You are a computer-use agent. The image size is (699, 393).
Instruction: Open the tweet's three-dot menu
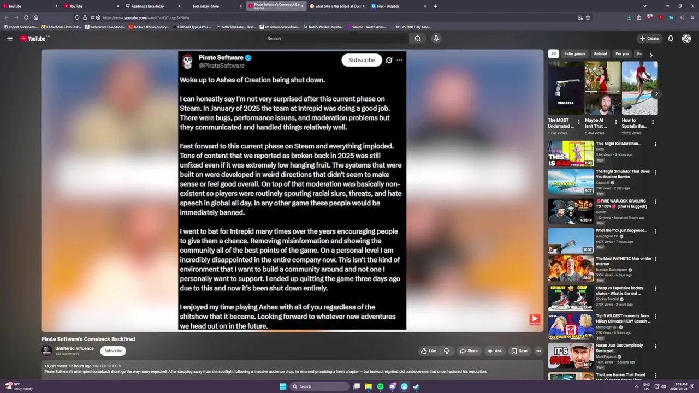coord(400,60)
